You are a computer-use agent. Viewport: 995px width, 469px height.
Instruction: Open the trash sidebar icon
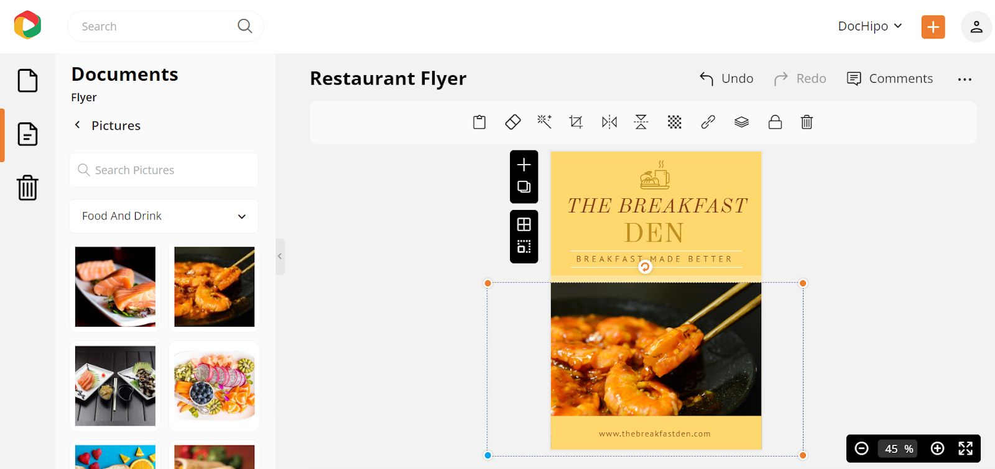(x=27, y=188)
